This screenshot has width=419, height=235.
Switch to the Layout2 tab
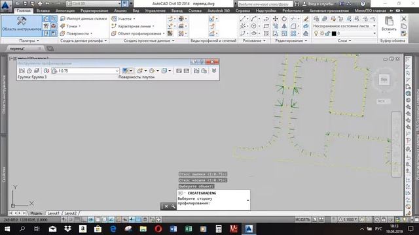[x=71, y=213]
